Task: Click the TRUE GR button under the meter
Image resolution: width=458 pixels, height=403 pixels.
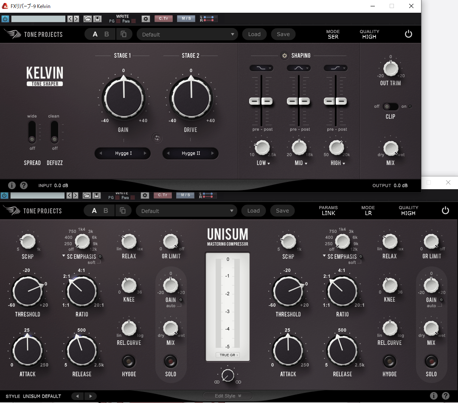Action: [228, 355]
